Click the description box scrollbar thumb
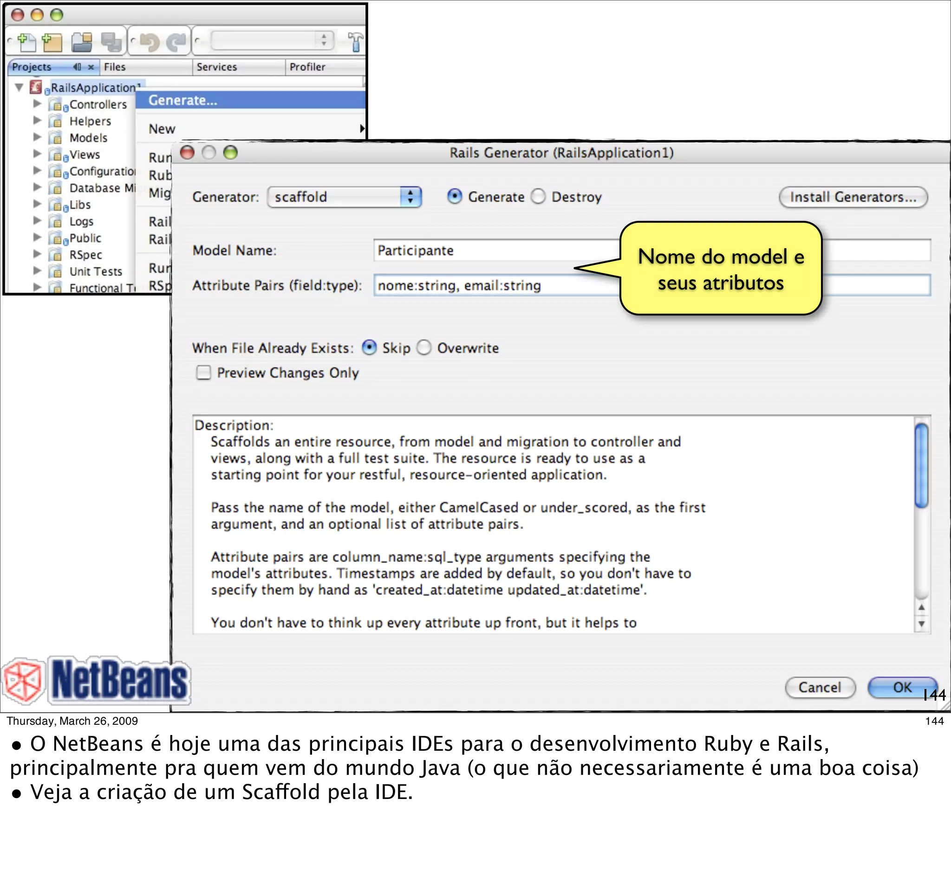Image resolution: width=951 pixels, height=876 pixels. (921, 465)
